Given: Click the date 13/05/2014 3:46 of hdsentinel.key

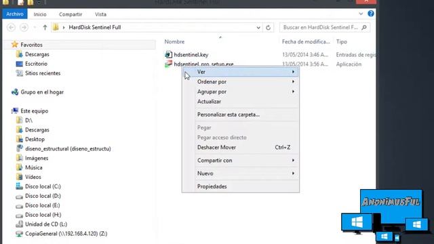Looking at the screenshot, I should click(x=305, y=55).
